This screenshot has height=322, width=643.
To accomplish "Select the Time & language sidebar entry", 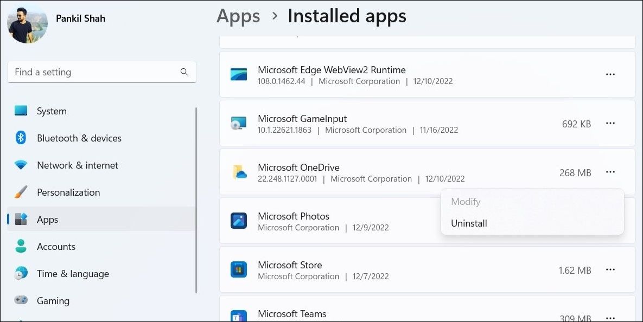I will pos(73,273).
